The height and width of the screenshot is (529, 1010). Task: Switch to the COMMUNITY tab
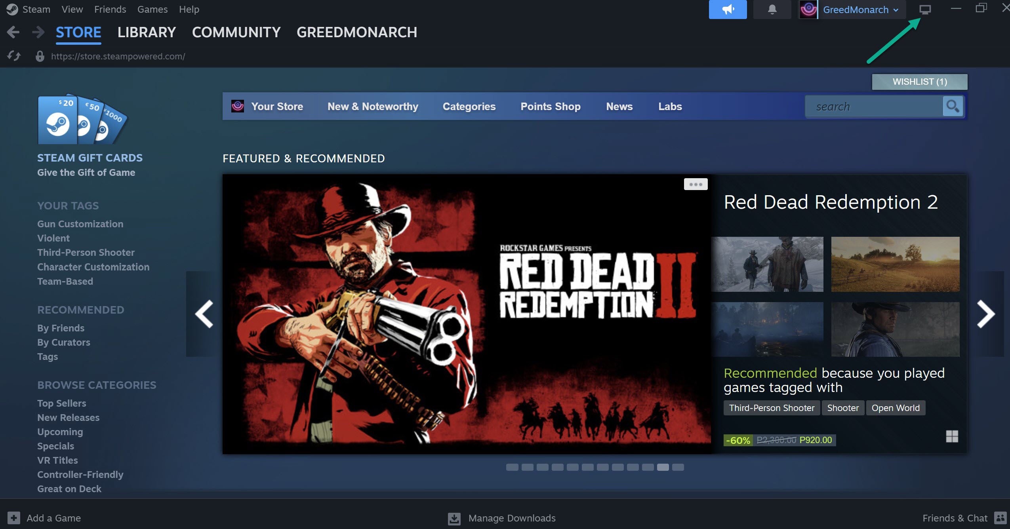coord(236,32)
